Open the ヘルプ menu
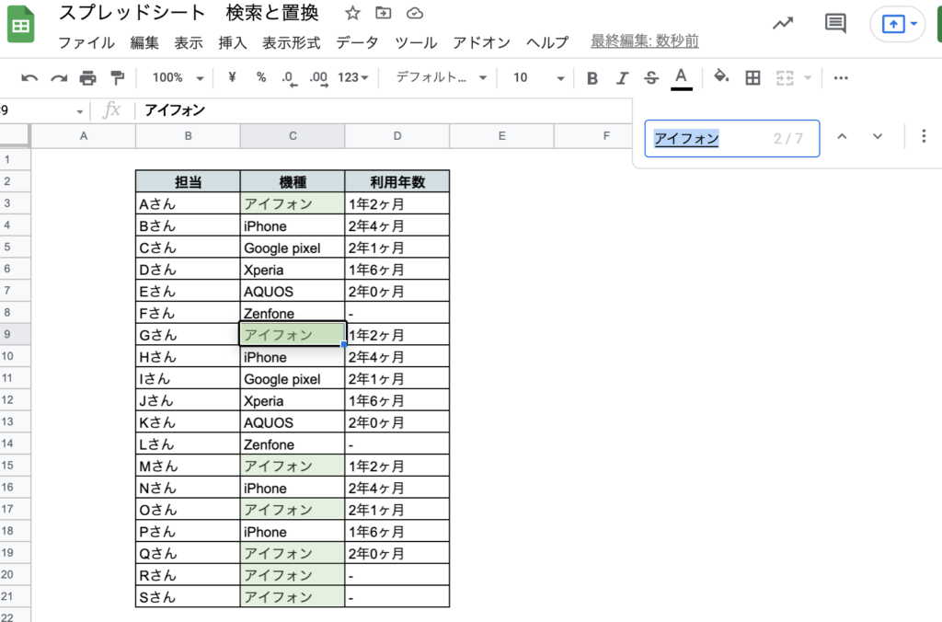This screenshot has width=942, height=622. coord(547,42)
